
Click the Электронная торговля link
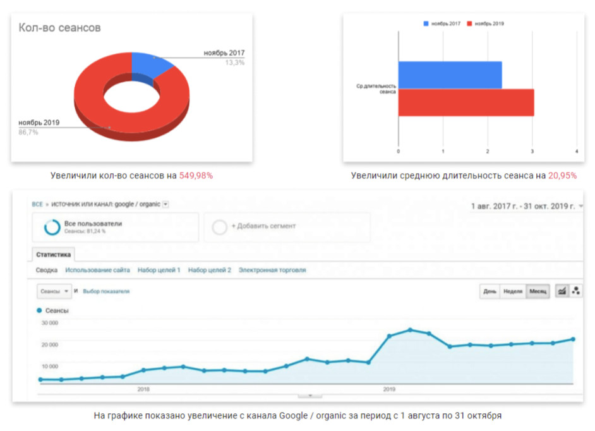272,270
